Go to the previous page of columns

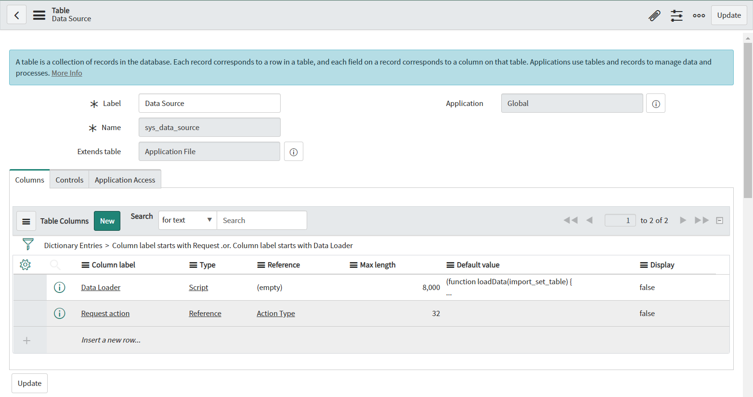click(x=589, y=220)
